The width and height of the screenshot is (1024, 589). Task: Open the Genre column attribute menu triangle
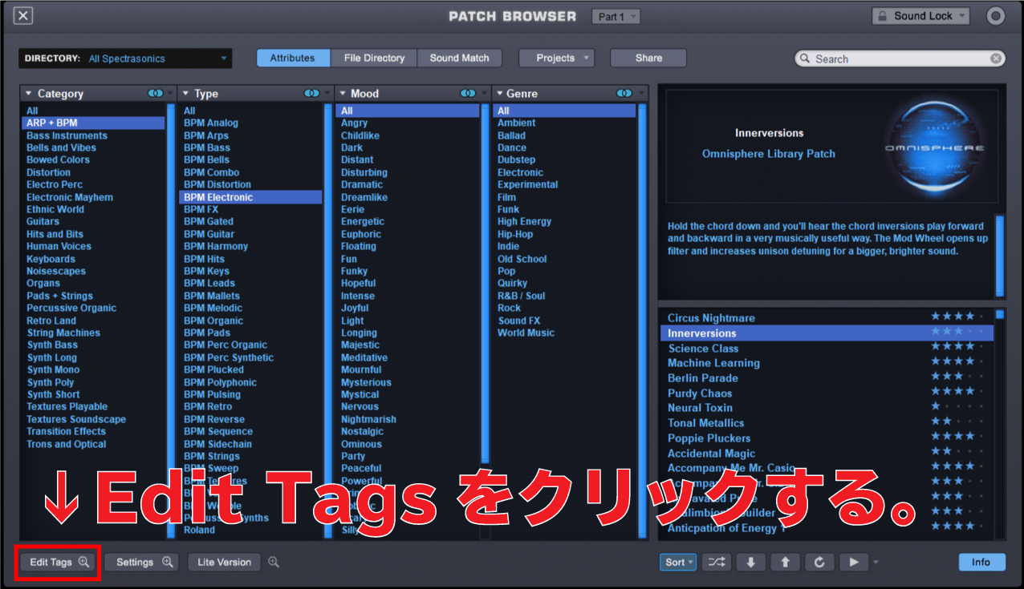[x=498, y=94]
